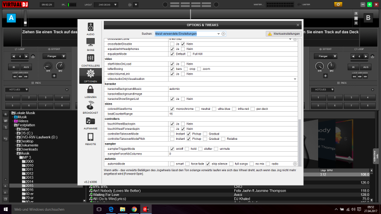The height and width of the screenshot is (214, 381).
Task: Reset the automixMode setting
Action: click(295, 164)
